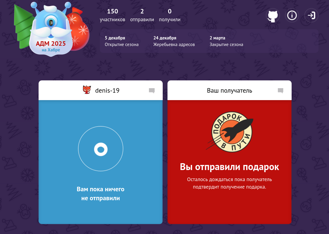Click the red cat avatar of denis-19
Image resolution: width=329 pixels, height=234 pixels.
click(87, 90)
